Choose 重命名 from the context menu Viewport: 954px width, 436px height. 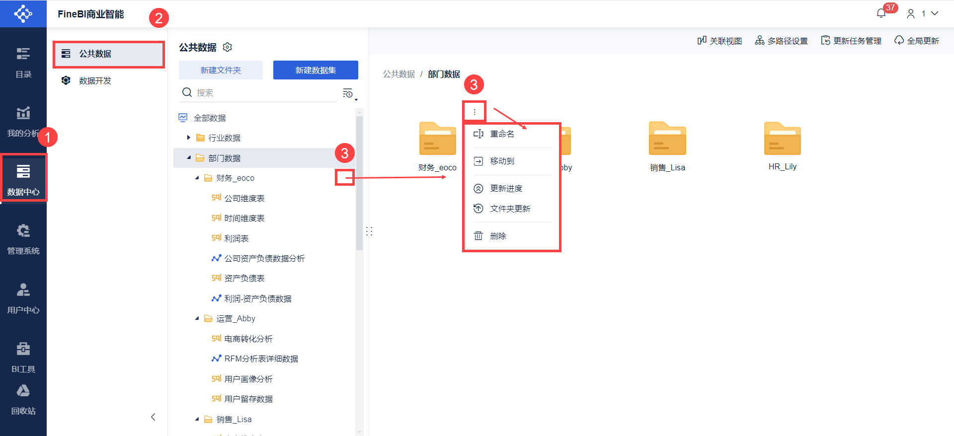pos(511,134)
